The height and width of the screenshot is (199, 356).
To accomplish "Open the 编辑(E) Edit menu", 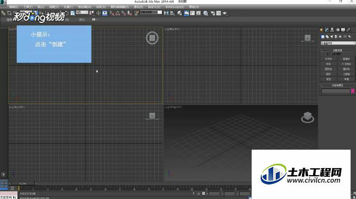I will (x=14, y=7).
